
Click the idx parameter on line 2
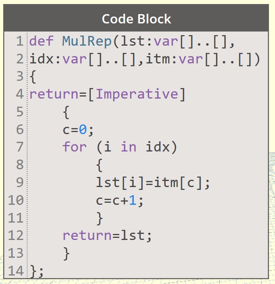coord(42,59)
